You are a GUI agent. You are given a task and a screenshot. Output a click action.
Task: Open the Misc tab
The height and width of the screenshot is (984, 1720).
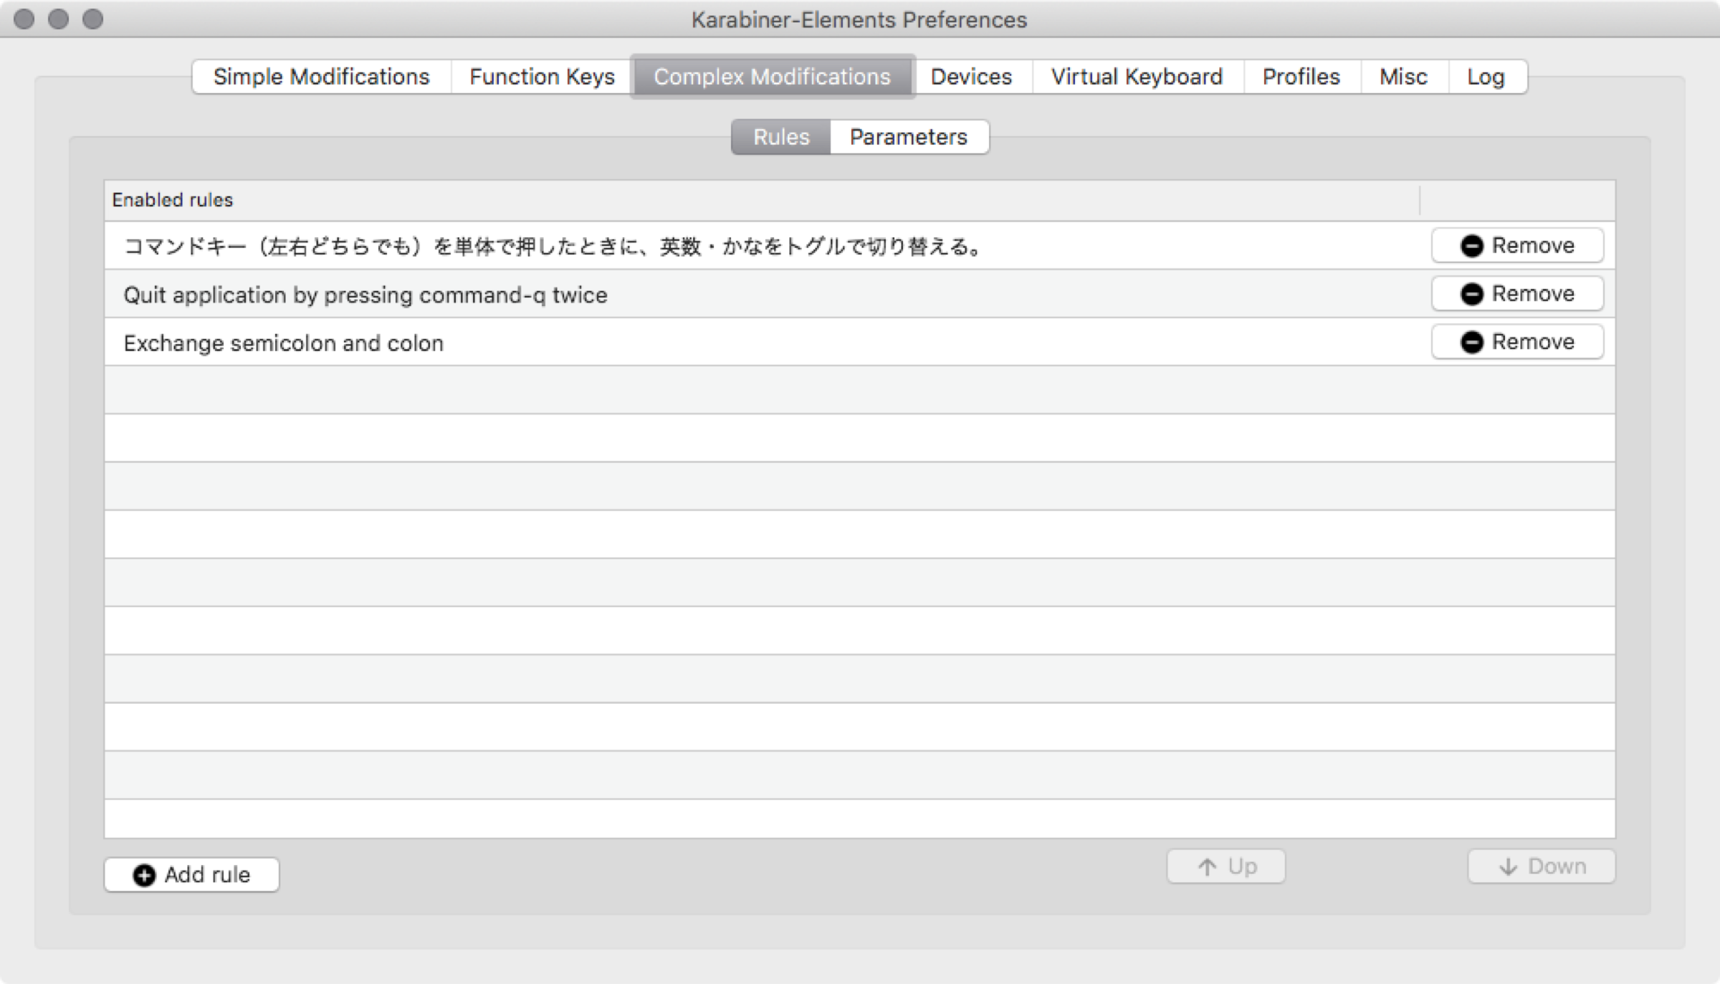[x=1403, y=77]
